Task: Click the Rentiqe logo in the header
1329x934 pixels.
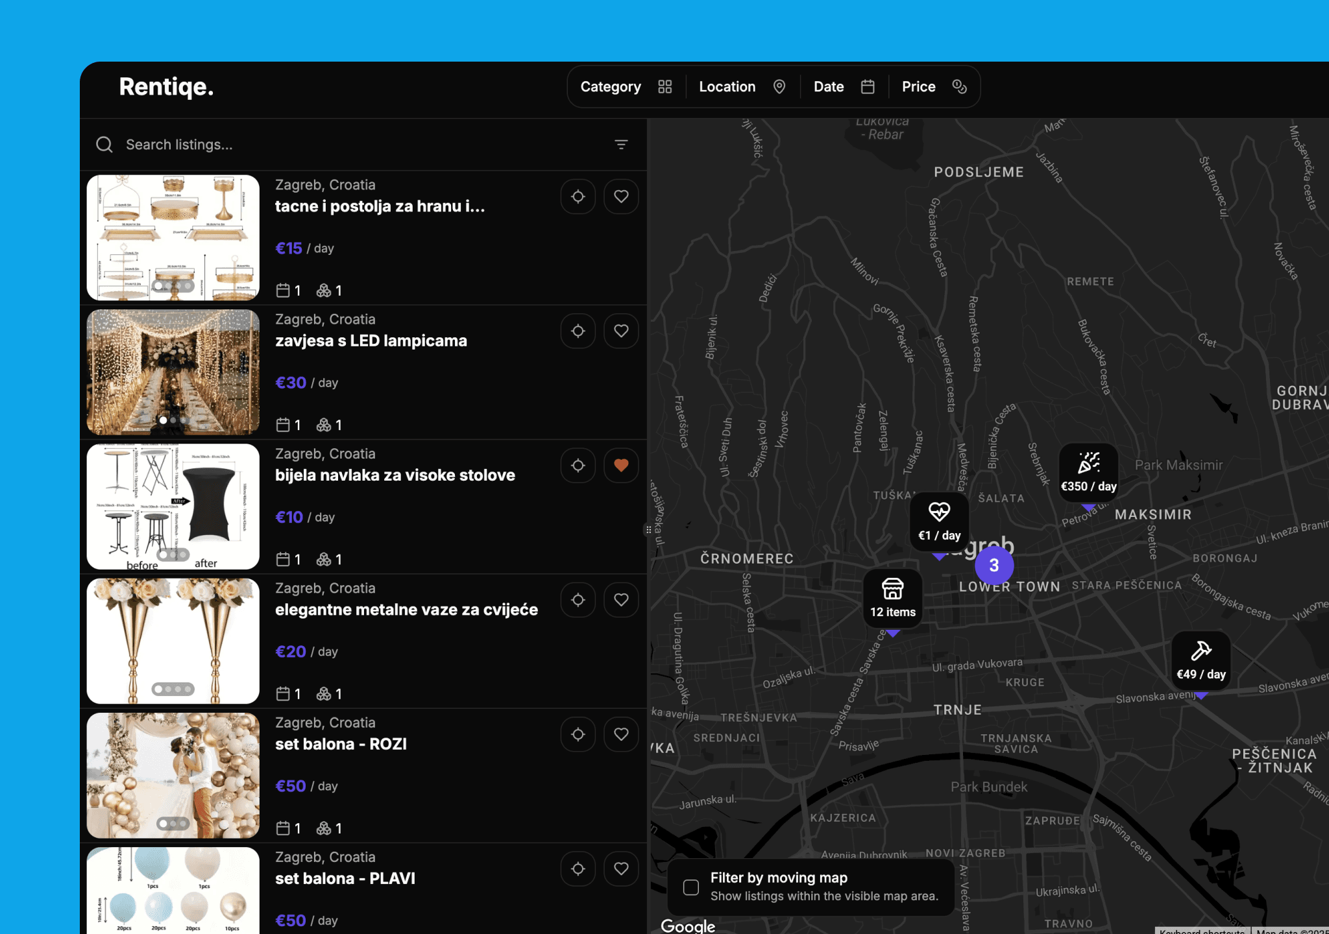Action: point(166,86)
